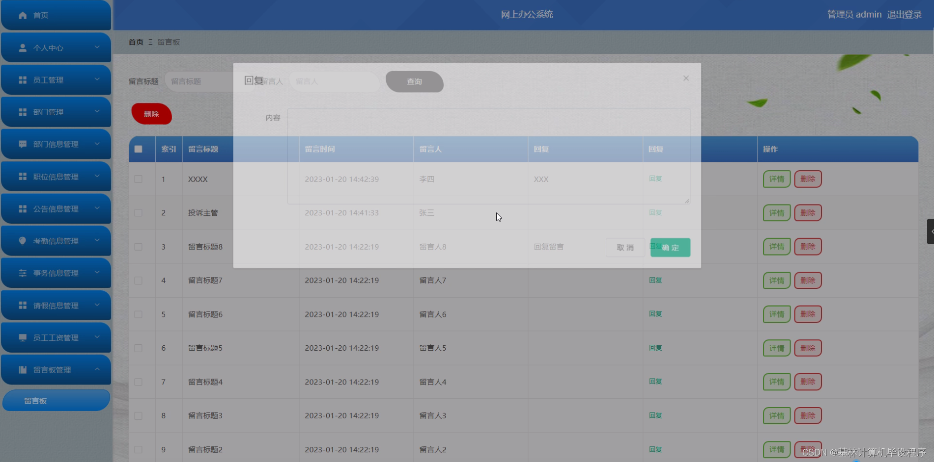Click the grid icon for 员工管理
Image resolution: width=934 pixels, height=462 pixels.
pyautogui.click(x=22, y=79)
